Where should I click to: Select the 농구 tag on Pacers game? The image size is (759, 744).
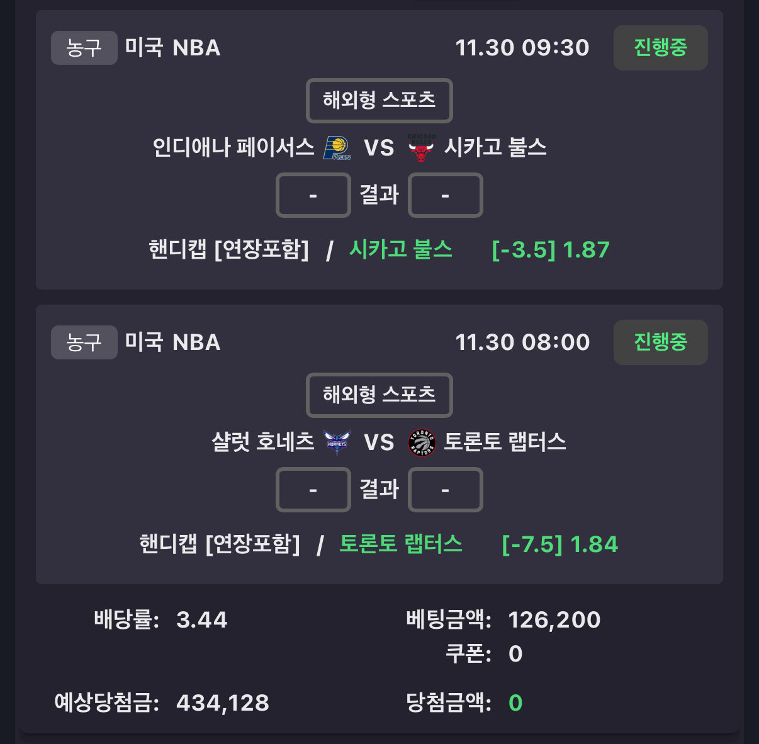click(x=84, y=48)
